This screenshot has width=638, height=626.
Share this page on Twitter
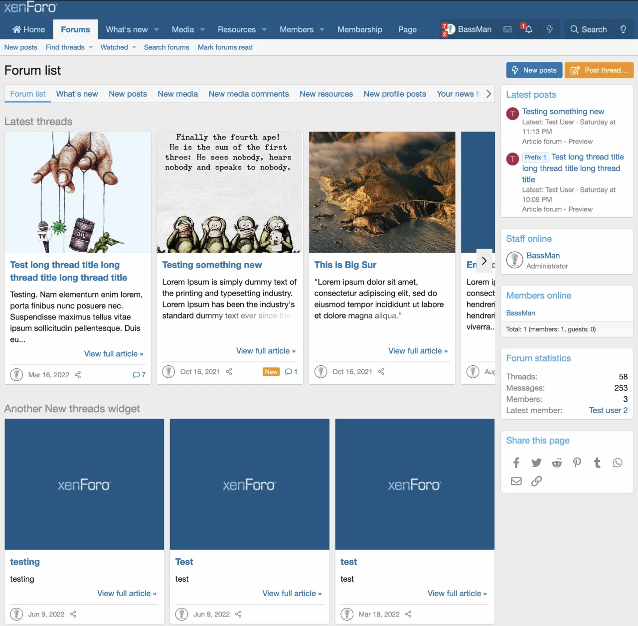tap(536, 463)
